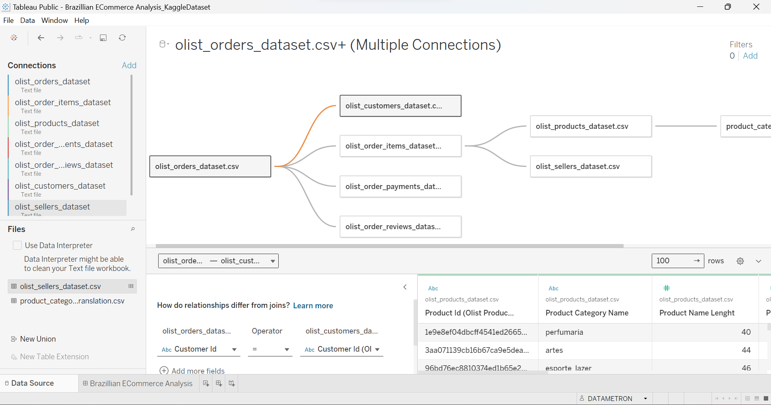Click the save workbook floppy disk icon
Screen dimensions: 771x405
click(103, 37)
